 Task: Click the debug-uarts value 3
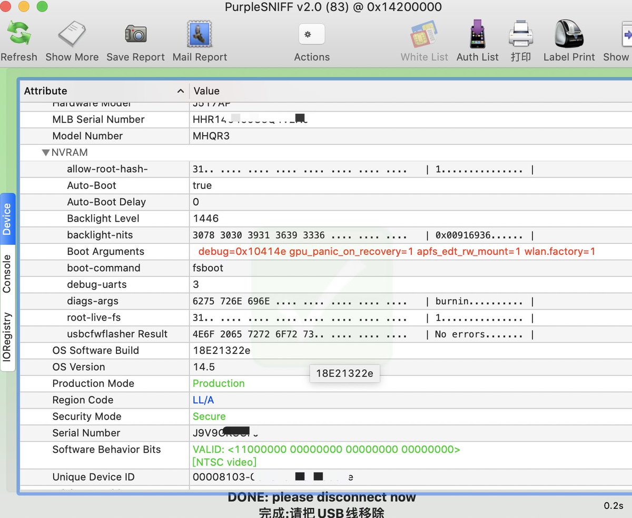click(x=196, y=284)
